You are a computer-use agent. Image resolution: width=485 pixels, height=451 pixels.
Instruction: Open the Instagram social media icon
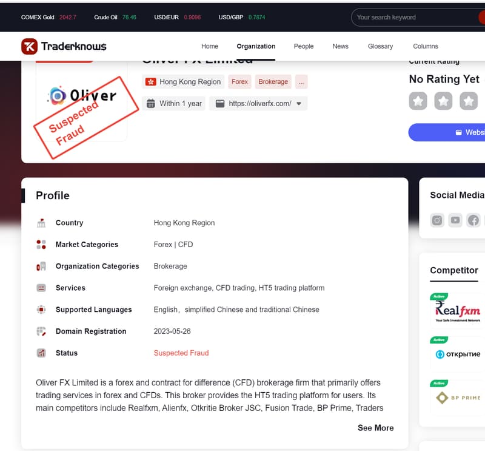[x=437, y=220]
